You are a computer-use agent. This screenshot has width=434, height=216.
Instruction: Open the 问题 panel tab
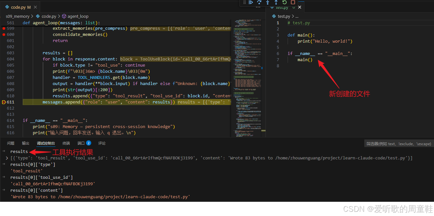click(11, 143)
